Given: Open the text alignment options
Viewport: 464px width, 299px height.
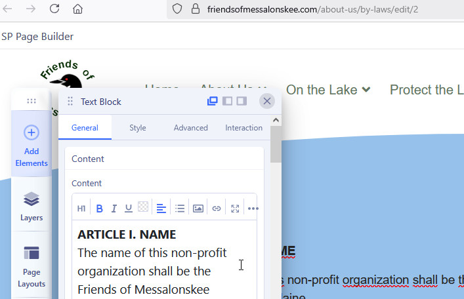Looking at the screenshot, I should pos(161,209).
